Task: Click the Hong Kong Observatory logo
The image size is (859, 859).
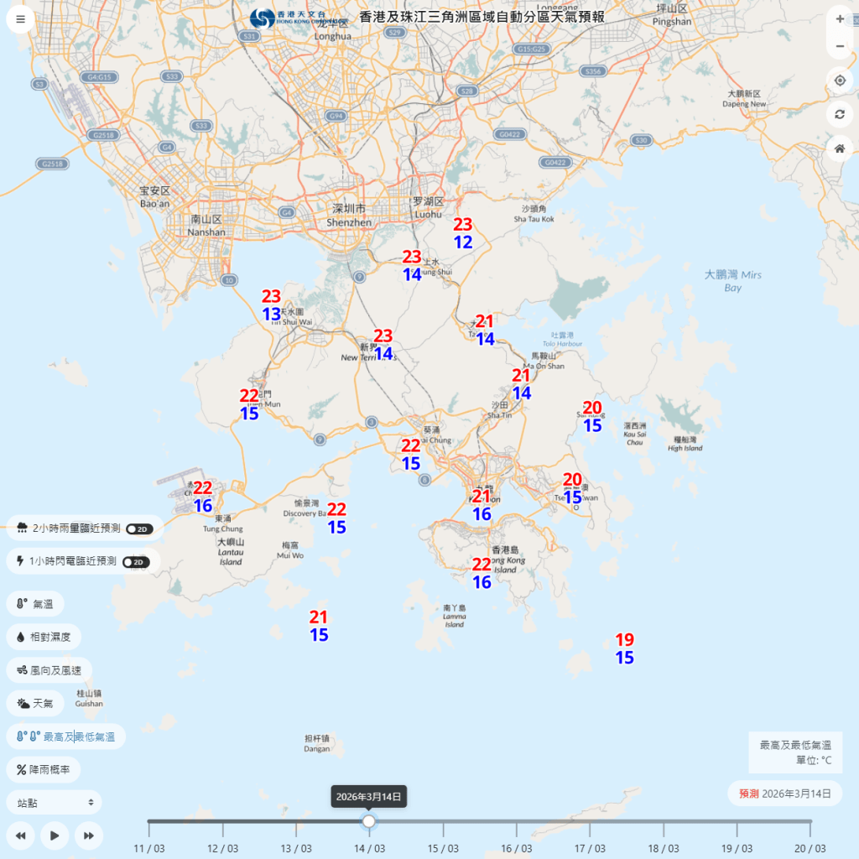Action: tap(260, 18)
